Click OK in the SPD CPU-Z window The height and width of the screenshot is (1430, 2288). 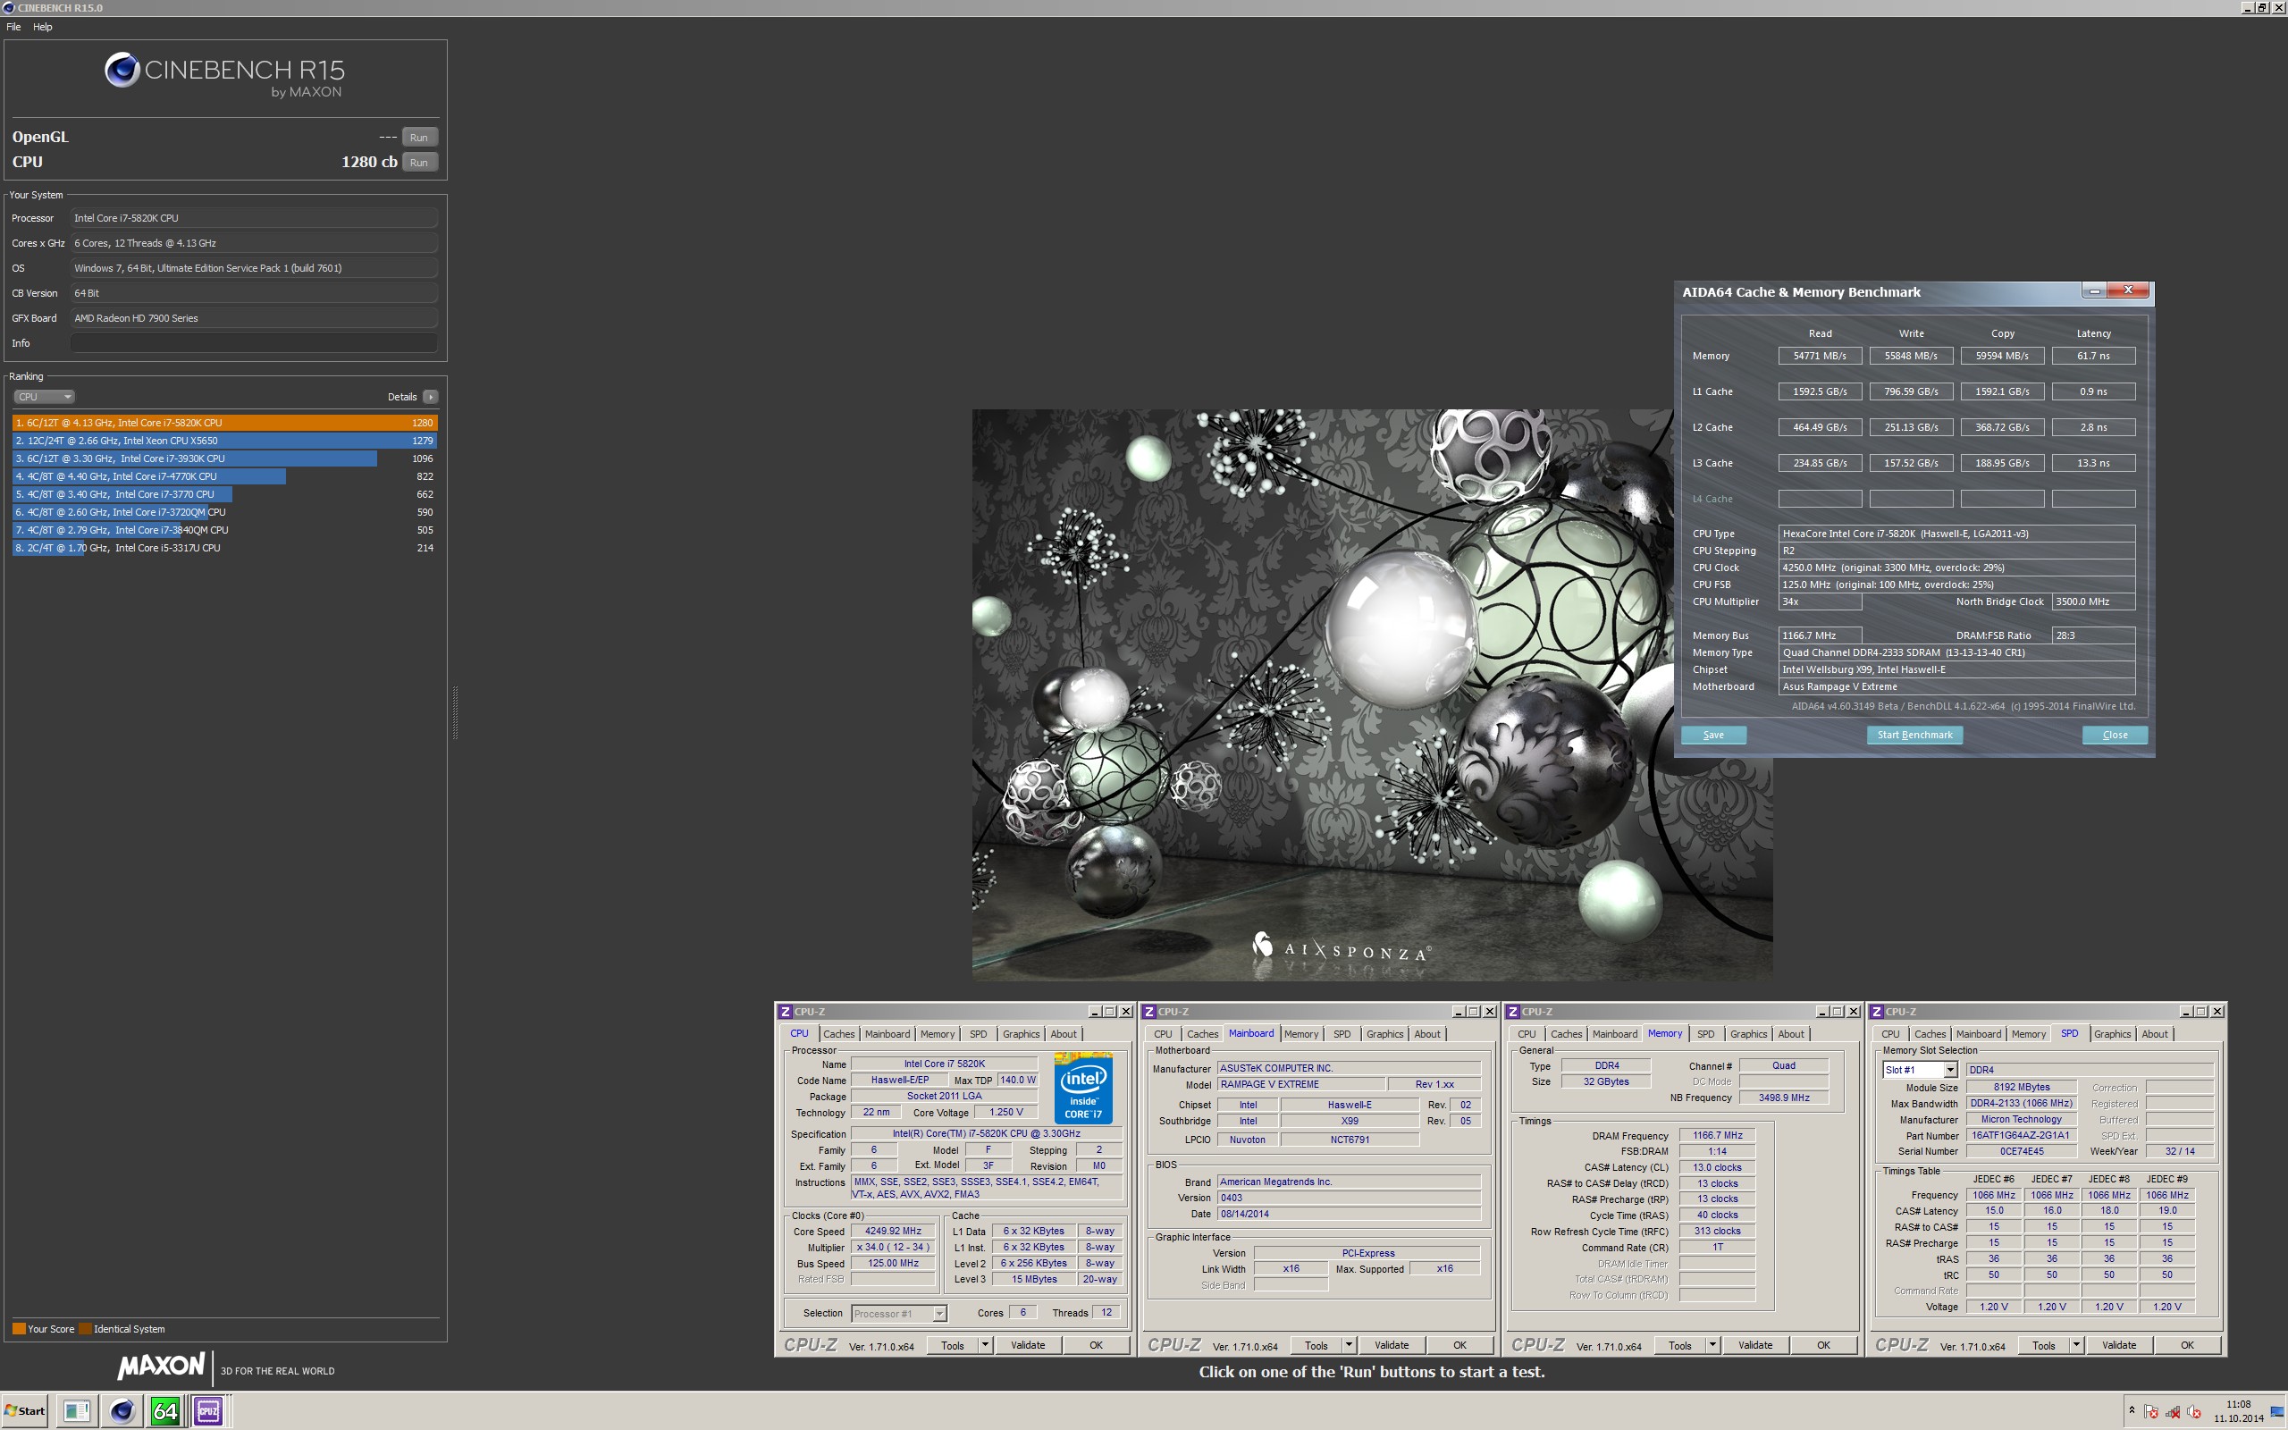[2187, 1345]
